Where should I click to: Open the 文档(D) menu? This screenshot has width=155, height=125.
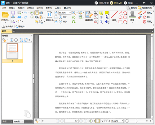(x=30, y=8)
